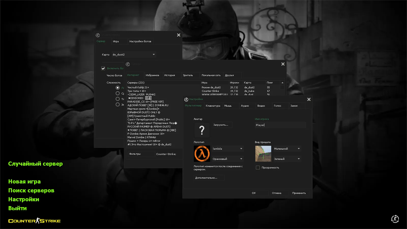Click the crosshair preview image
The image size is (407, 229).
[263, 153]
